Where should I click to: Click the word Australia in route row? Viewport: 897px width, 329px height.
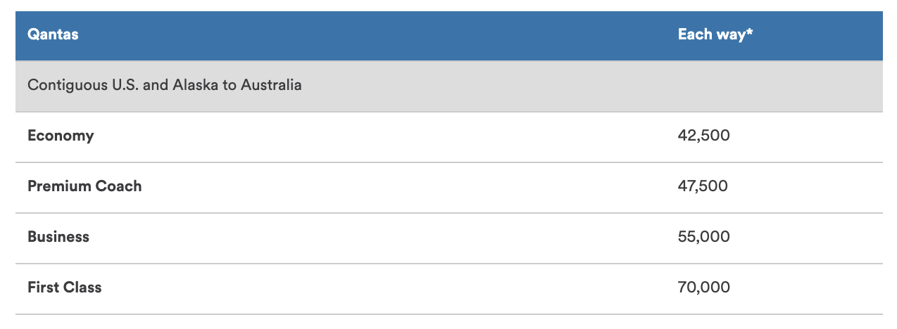pyautogui.click(x=271, y=85)
